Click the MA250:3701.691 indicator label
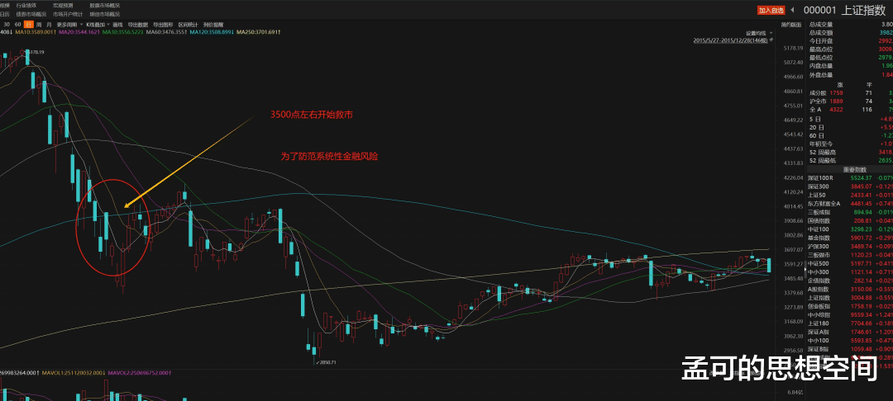Image resolution: width=893 pixels, height=401 pixels. [259, 32]
